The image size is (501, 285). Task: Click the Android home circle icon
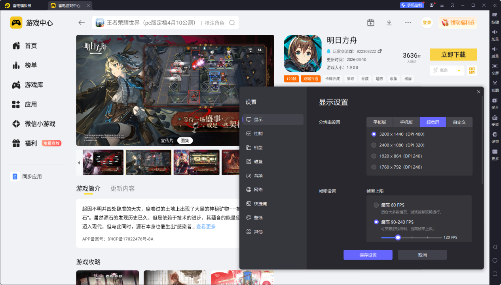(495, 260)
